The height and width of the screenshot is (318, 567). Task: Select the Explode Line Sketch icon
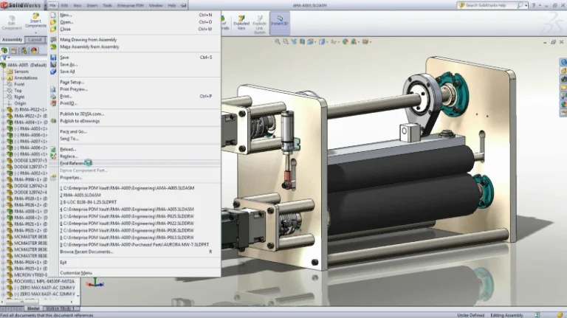(259, 20)
